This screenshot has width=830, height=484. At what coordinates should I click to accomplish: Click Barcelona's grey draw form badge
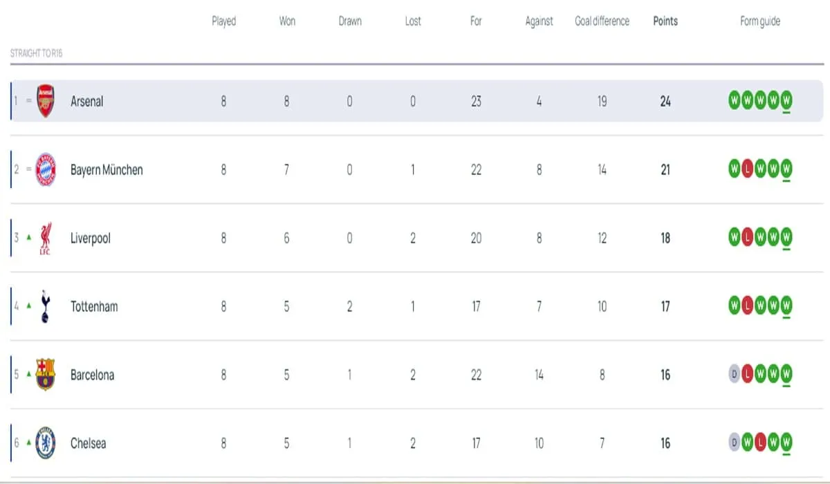(x=734, y=375)
